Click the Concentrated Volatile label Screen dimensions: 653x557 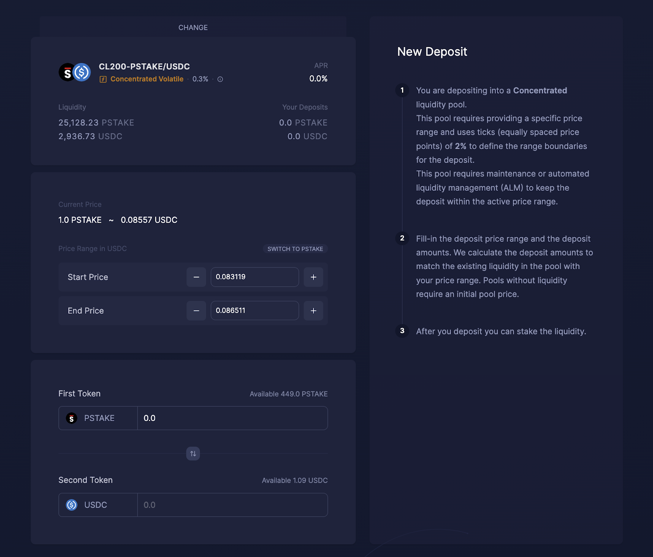tap(147, 79)
